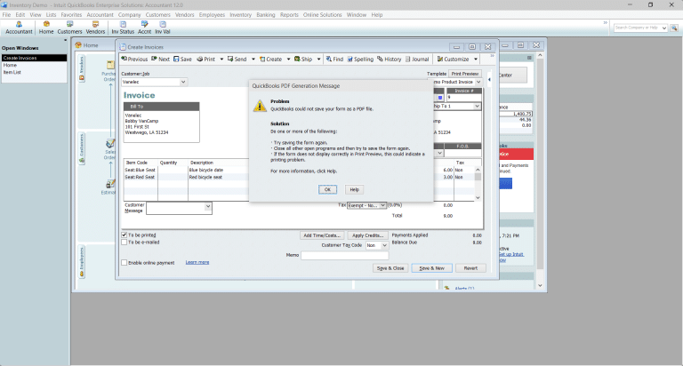This screenshot has height=366, width=683.
Task: Open the Journal for invoice
Action: (x=417, y=60)
